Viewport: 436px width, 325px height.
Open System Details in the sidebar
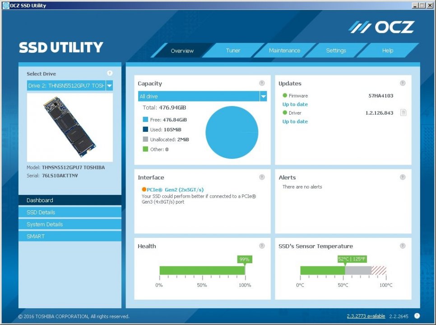pyautogui.click(x=70, y=224)
